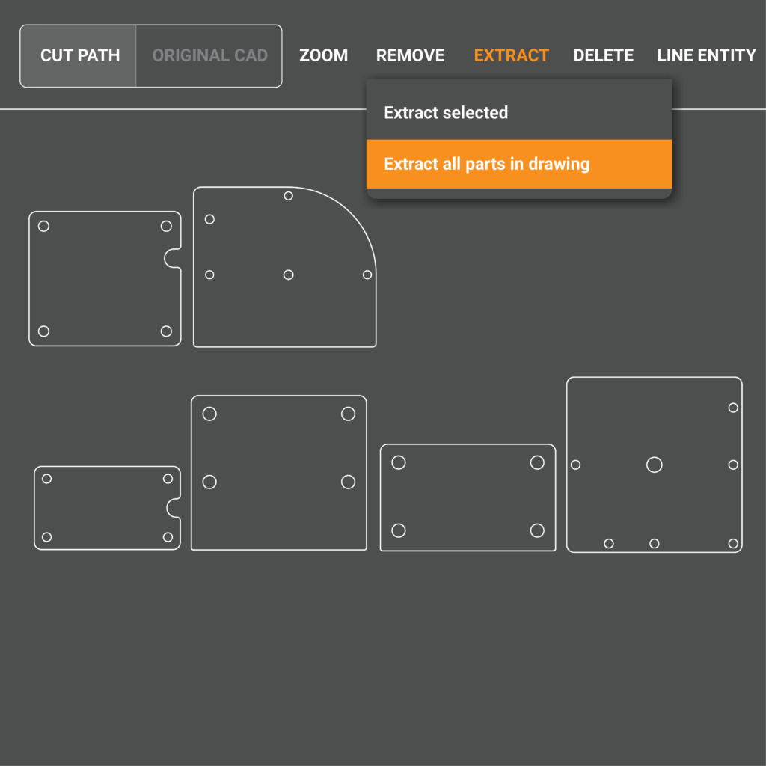Choose Extract selected from the menu
The width and height of the screenshot is (766, 766).
tap(446, 113)
